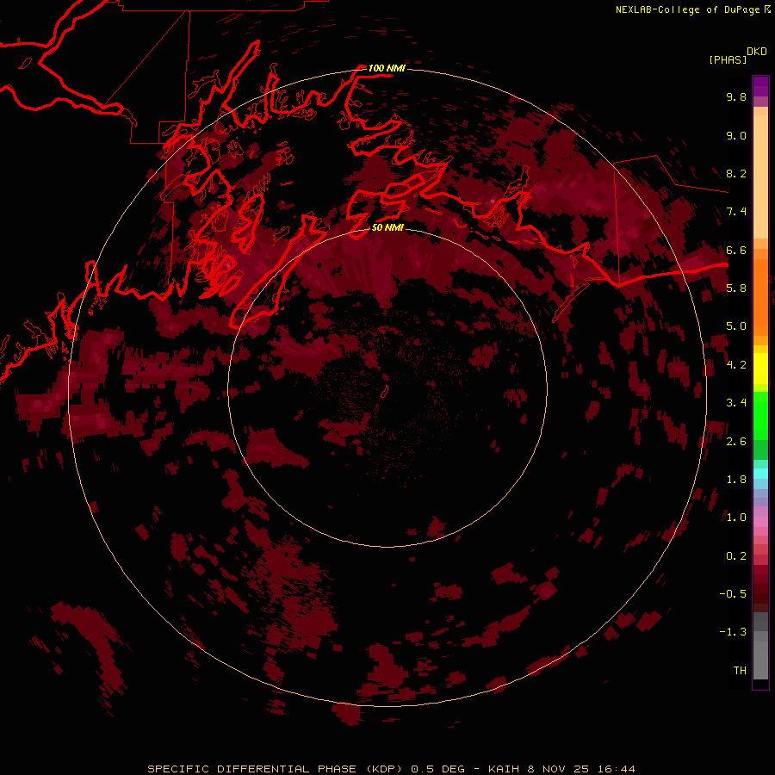This screenshot has width=775, height=775.
Task: Click the 50 NMI range ring label
Action: click(387, 227)
